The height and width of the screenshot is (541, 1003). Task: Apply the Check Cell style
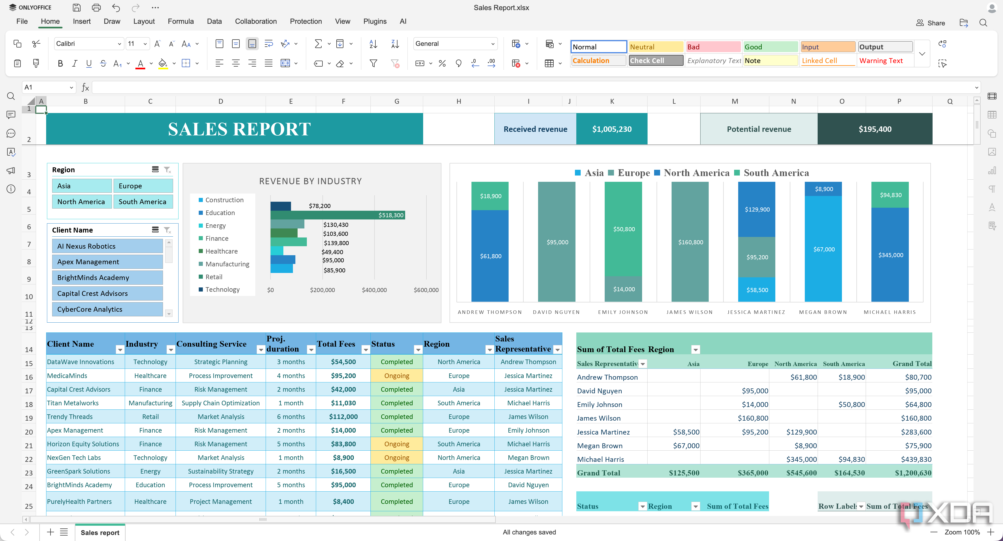656,60
